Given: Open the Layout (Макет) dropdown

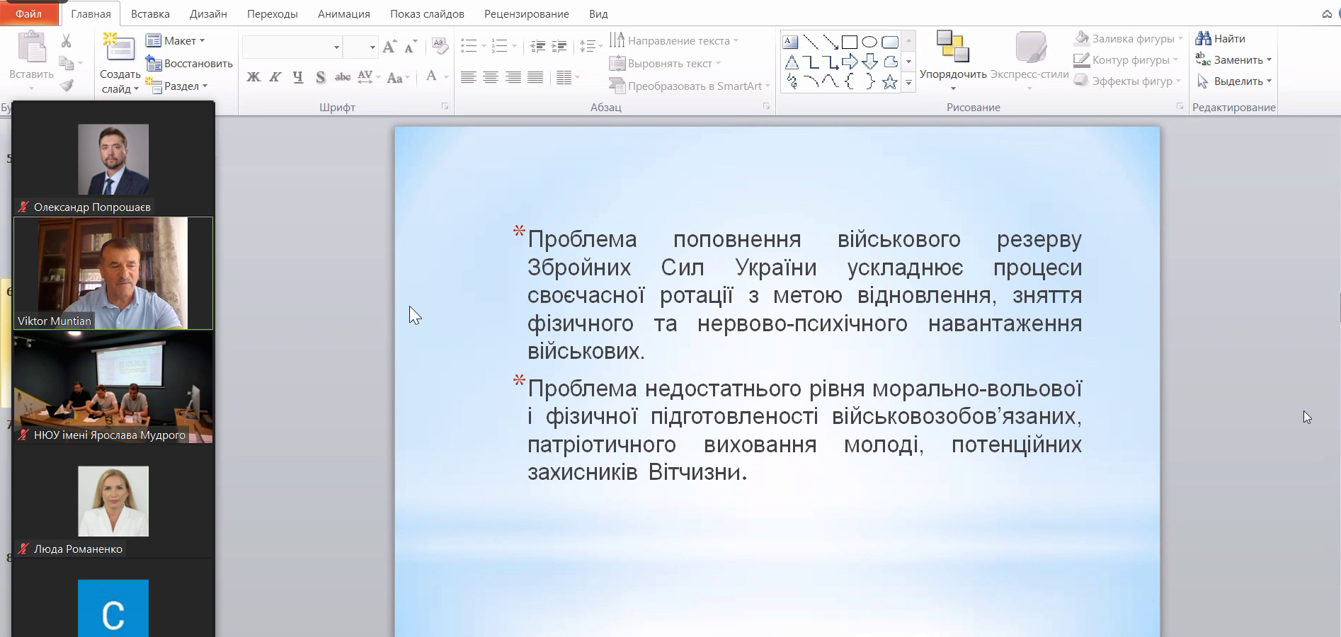Looking at the screenshot, I should click(x=176, y=41).
